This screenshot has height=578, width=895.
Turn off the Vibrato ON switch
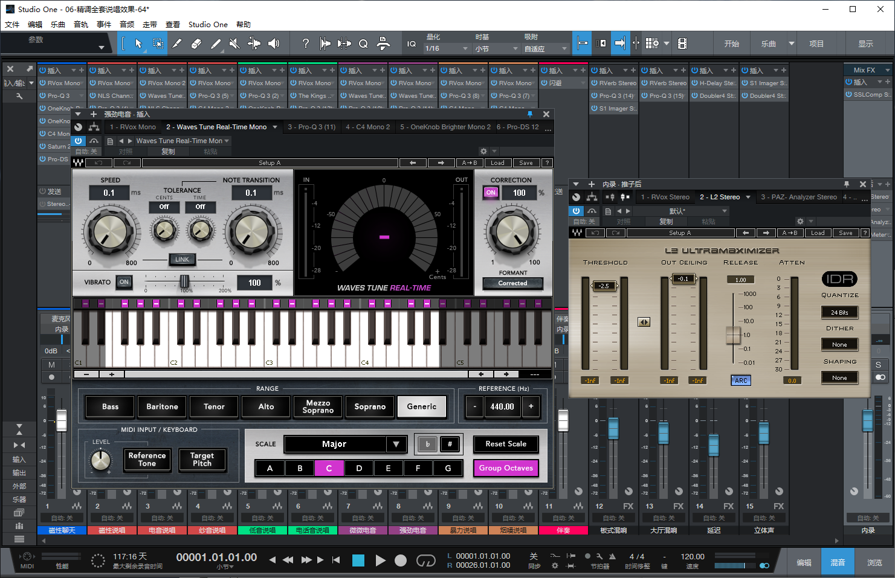(x=124, y=282)
